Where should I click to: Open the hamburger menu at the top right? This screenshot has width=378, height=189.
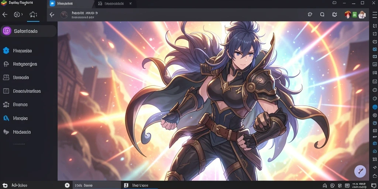[x=374, y=15]
